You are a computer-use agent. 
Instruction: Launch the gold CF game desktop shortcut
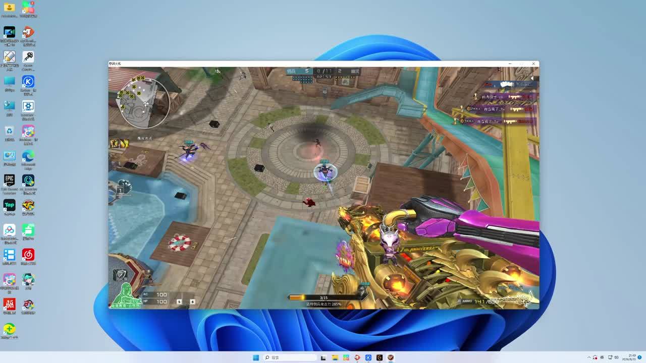click(x=28, y=205)
